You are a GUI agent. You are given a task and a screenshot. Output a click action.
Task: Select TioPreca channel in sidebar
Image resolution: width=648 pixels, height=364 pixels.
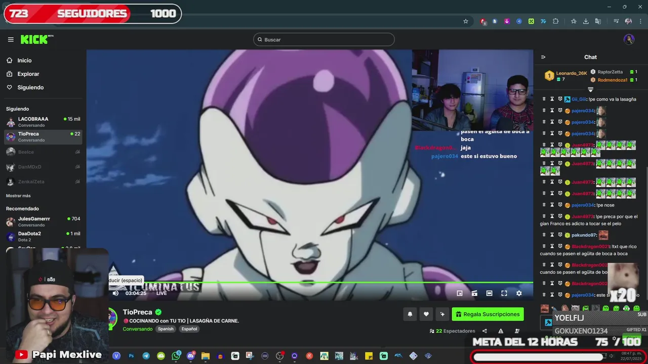(x=43, y=136)
